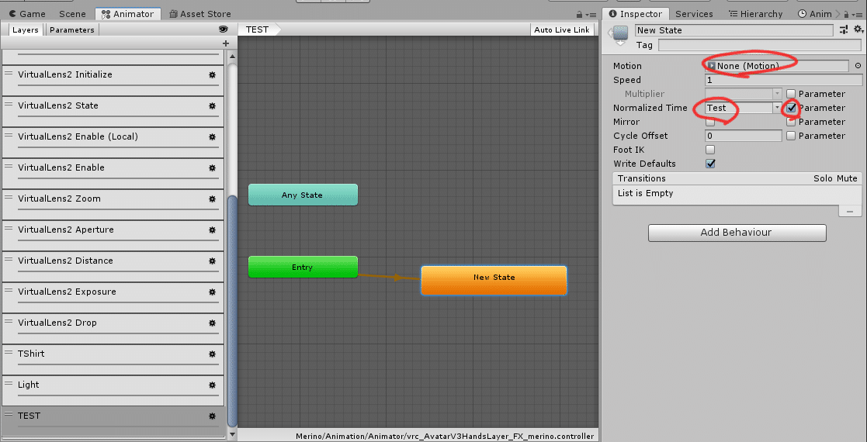
Task: Select the Inspector tab
Action: pyautogui.click(x=635, y=14)
